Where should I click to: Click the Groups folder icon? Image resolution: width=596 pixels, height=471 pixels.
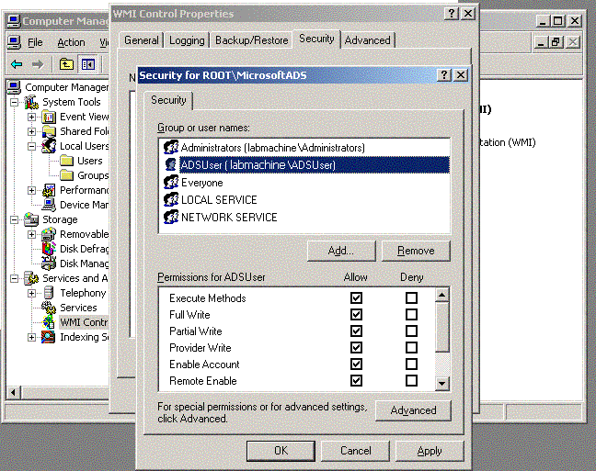pyautogui.click(x=66, y=175)
